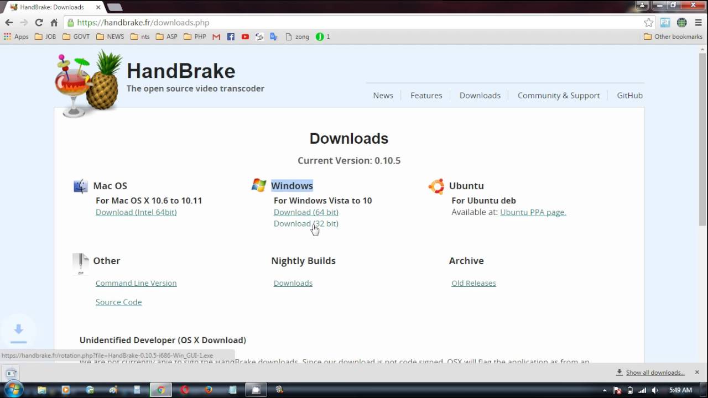Launch Opera from the taskbar
The height and width of the screenshot is (398, 708).
point(185,390)
